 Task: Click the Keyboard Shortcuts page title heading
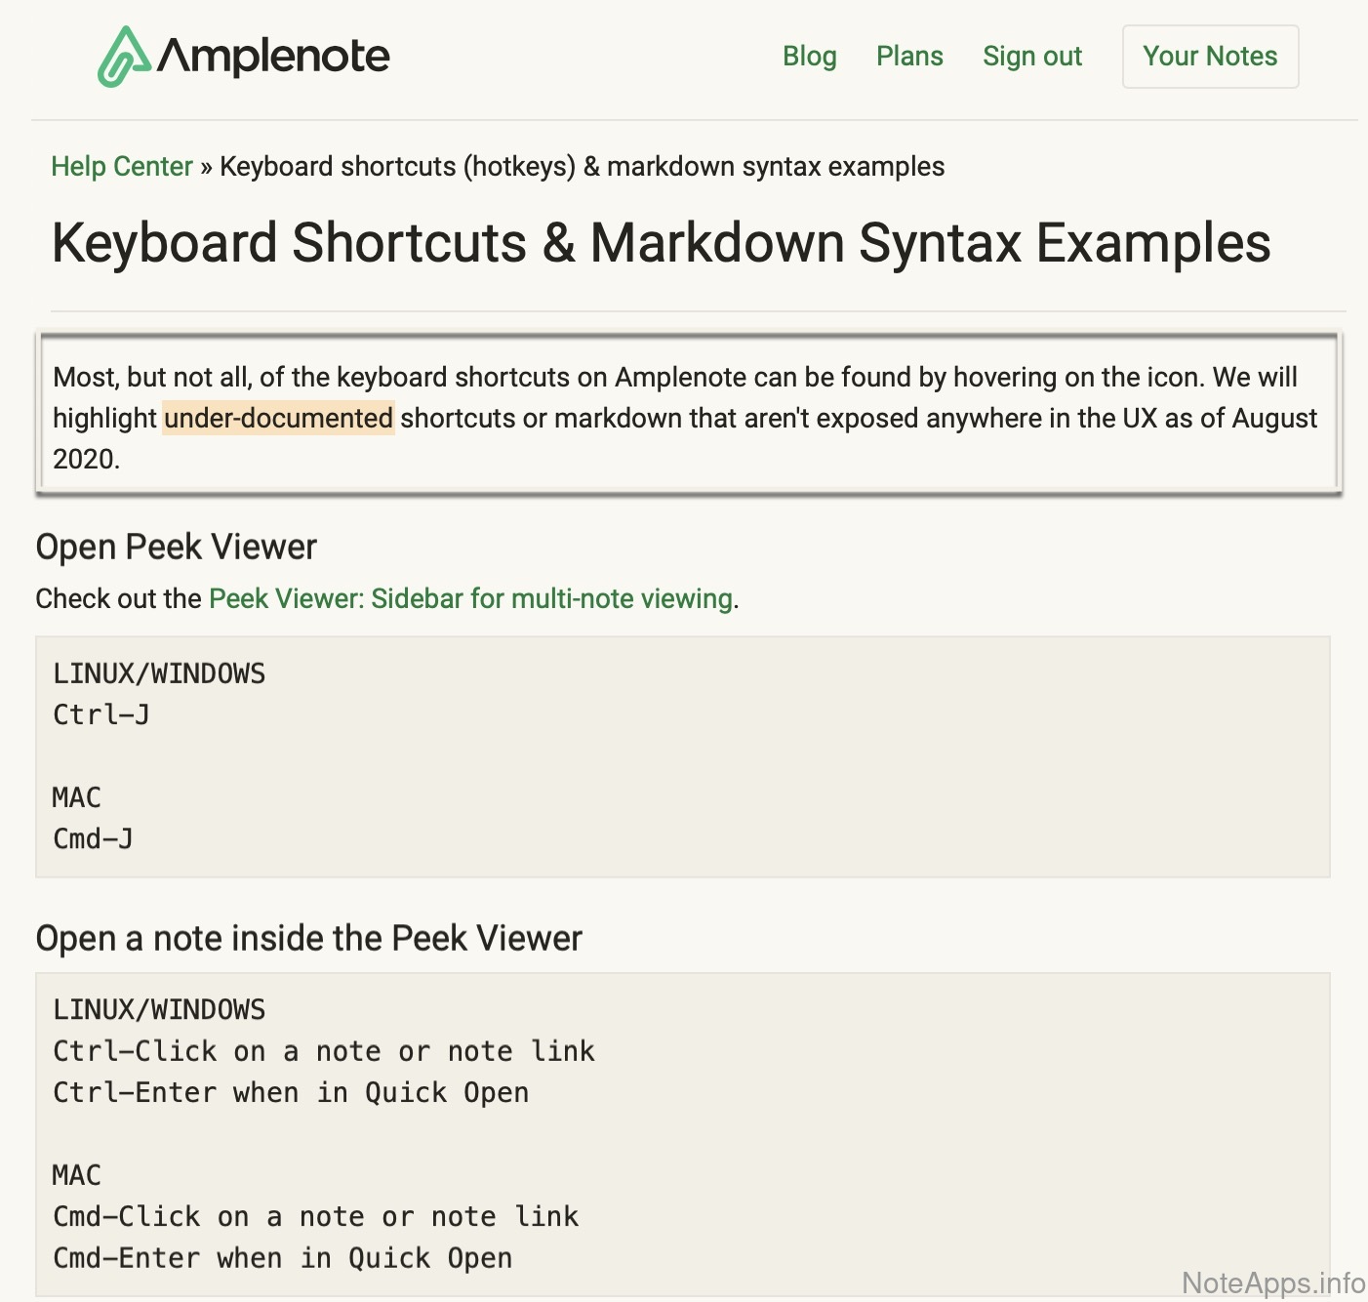(661, 243)
